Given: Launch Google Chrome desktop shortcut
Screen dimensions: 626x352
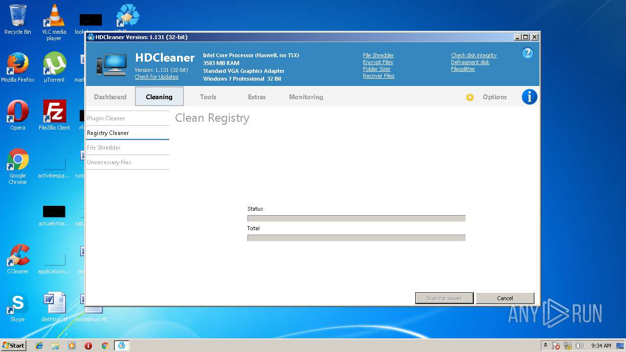Looking at the screenshot, I should point(18,166).
